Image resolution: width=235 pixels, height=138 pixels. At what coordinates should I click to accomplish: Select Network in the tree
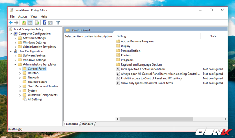pos(33,77)
